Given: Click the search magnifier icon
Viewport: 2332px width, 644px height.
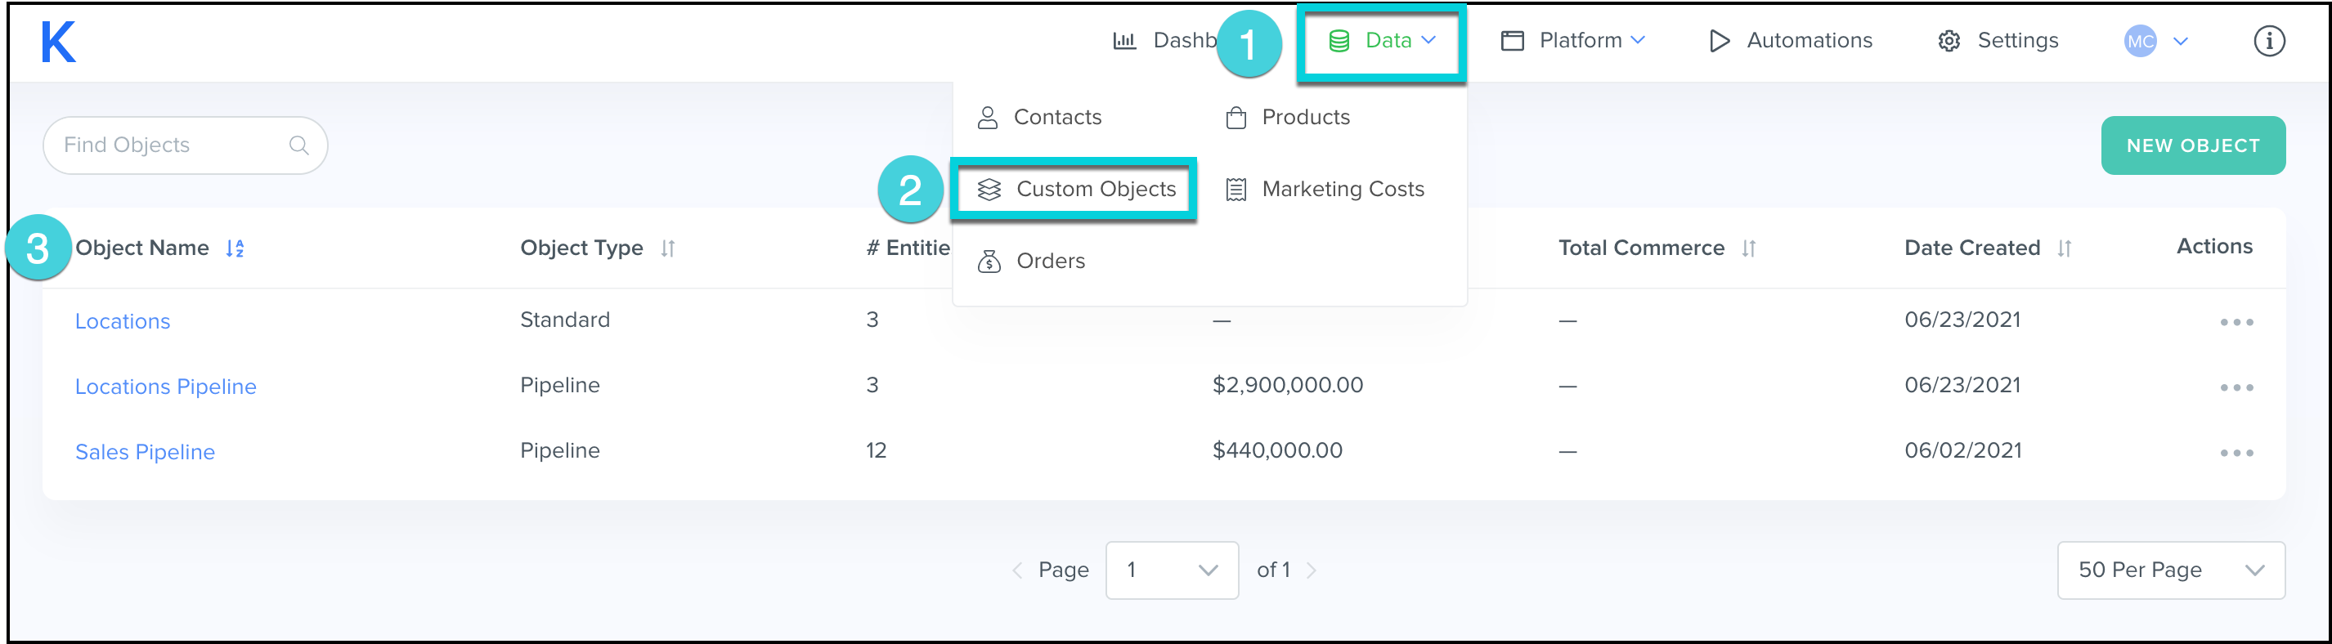Looking at the screenshot, I should click(298, 145).
